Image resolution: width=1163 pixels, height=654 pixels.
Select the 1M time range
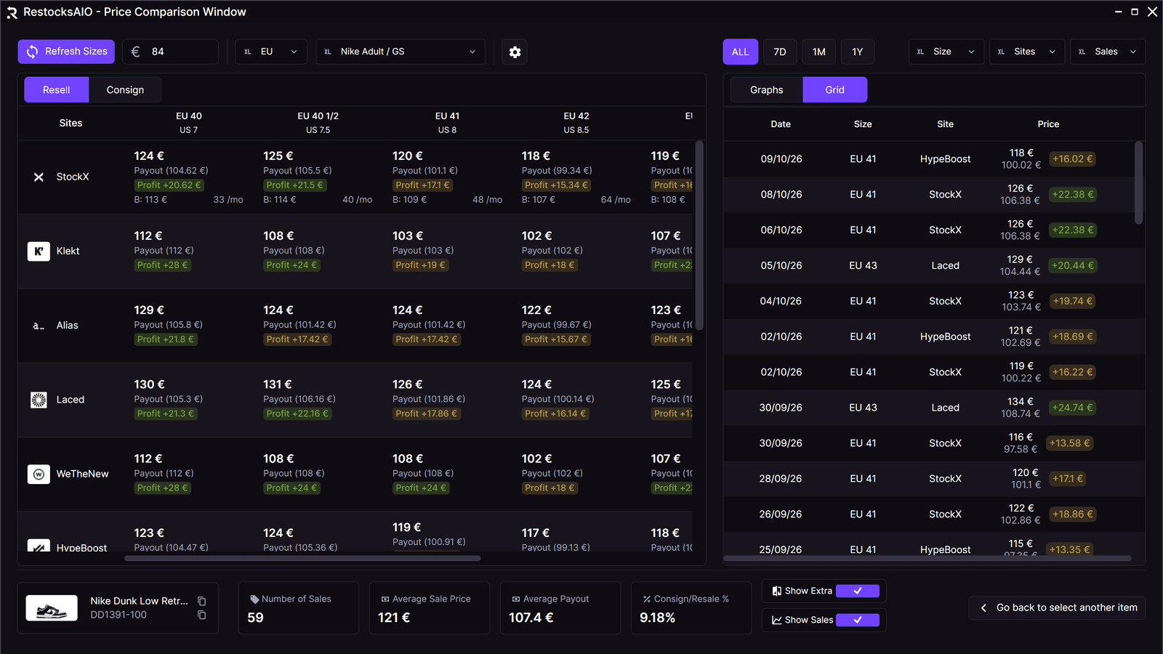(x=818, y=52)
